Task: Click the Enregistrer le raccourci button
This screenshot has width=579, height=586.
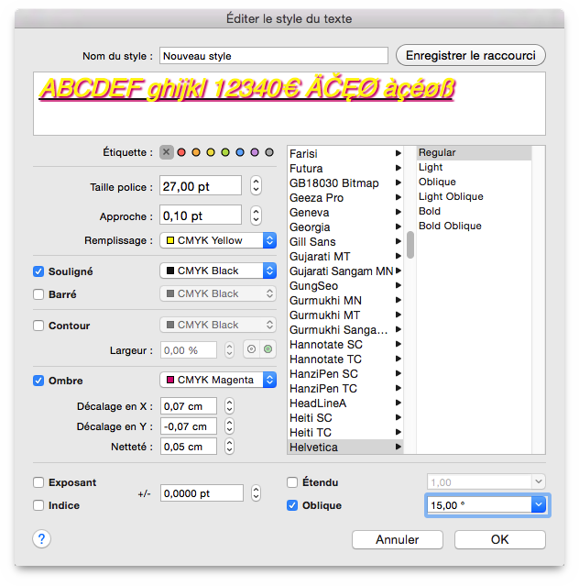Action: pos(471,56)
